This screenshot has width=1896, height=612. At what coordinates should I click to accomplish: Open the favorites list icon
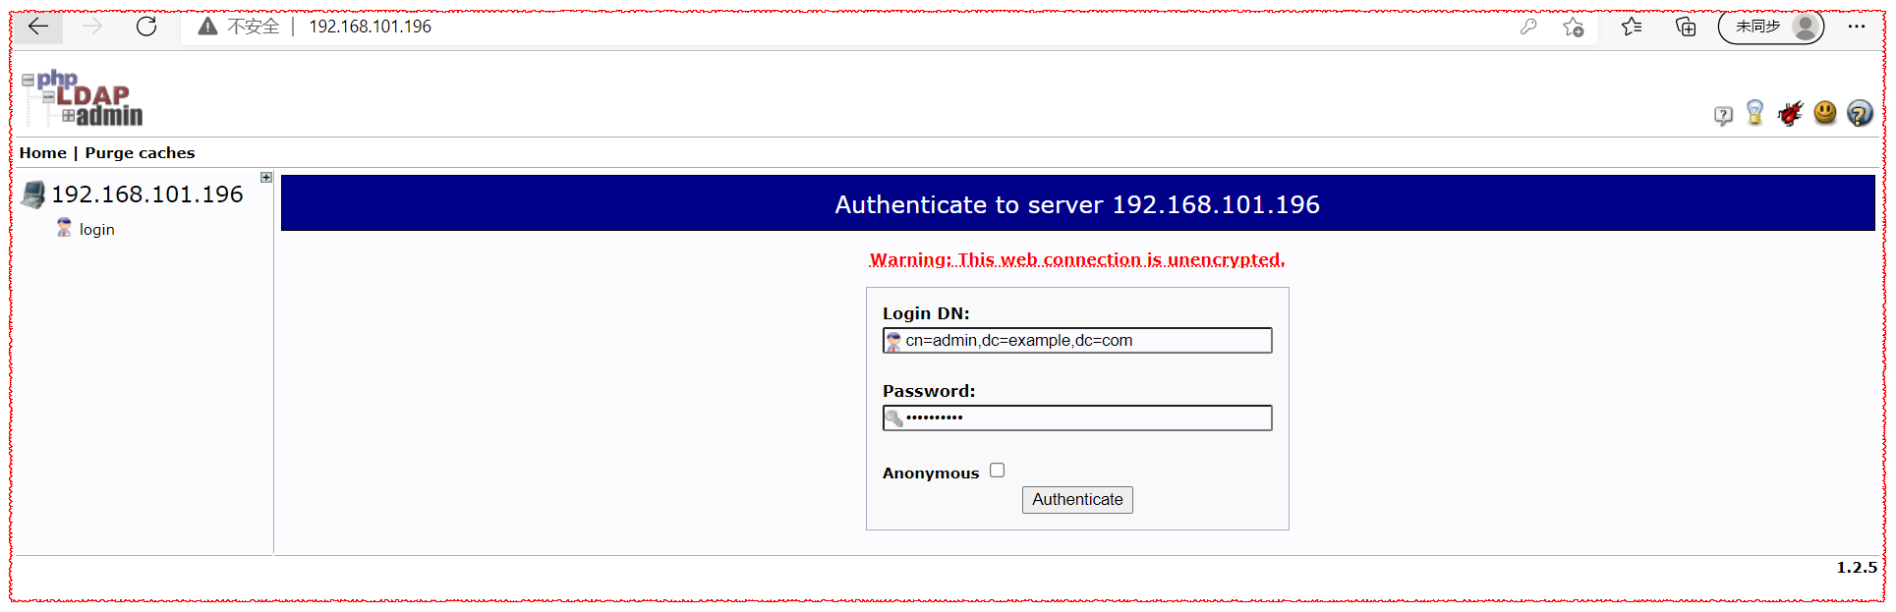pyautogui.click(x=1632, y=27)
